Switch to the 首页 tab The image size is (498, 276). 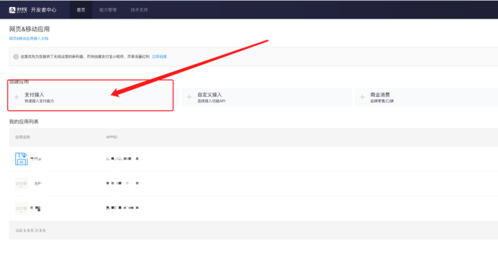click(81, 10)
